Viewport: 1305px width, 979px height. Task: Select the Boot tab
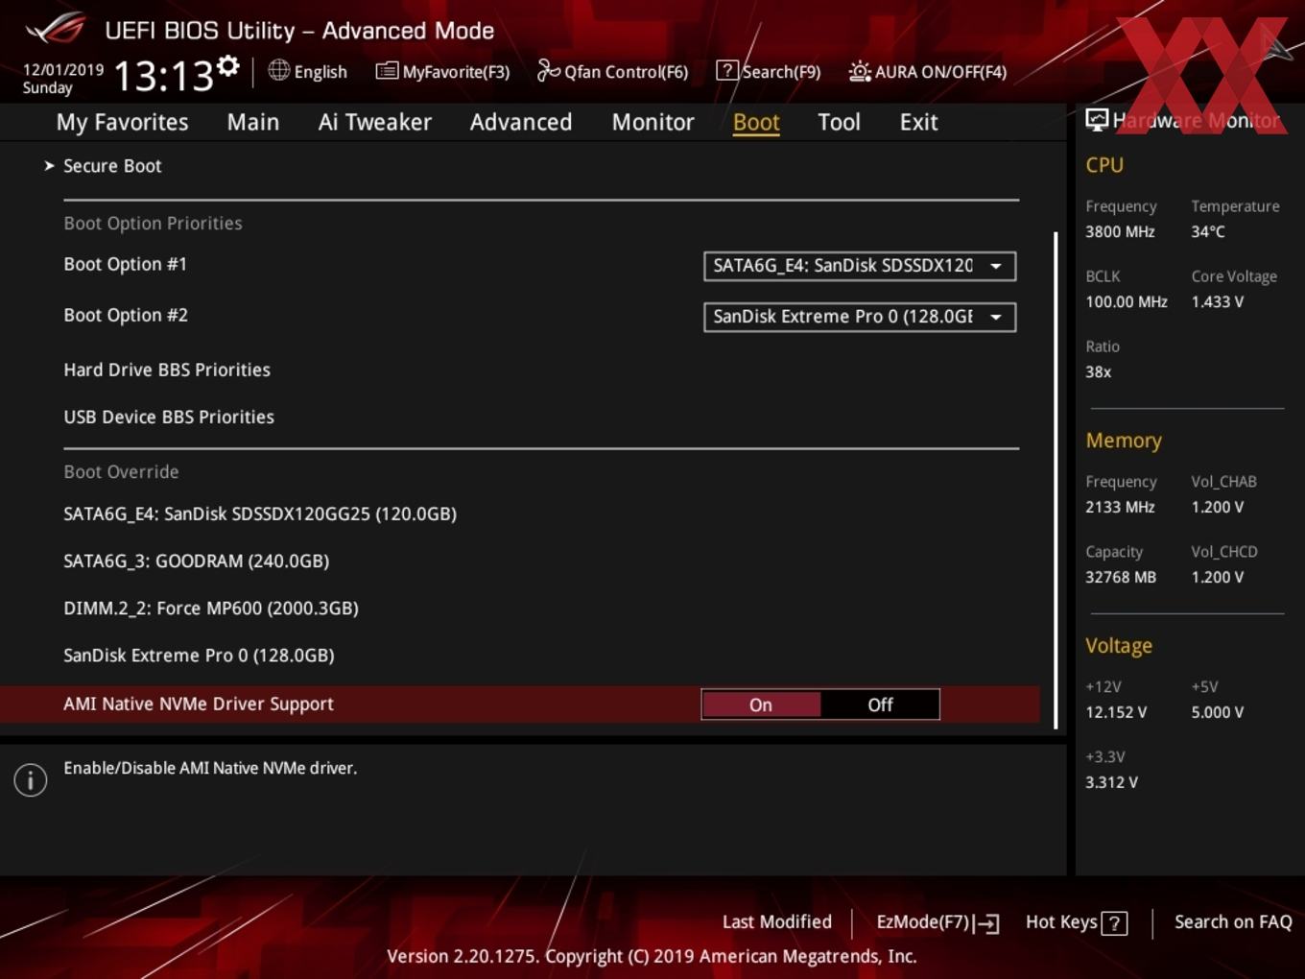click(756, 122)
